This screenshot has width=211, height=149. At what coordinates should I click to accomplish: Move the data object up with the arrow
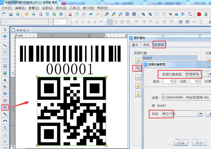tap(138, 86)
